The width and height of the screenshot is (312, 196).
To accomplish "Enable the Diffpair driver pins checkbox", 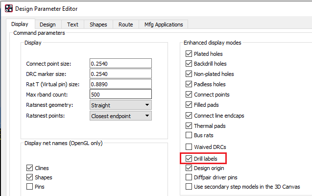I will click(x=189, y=177).
